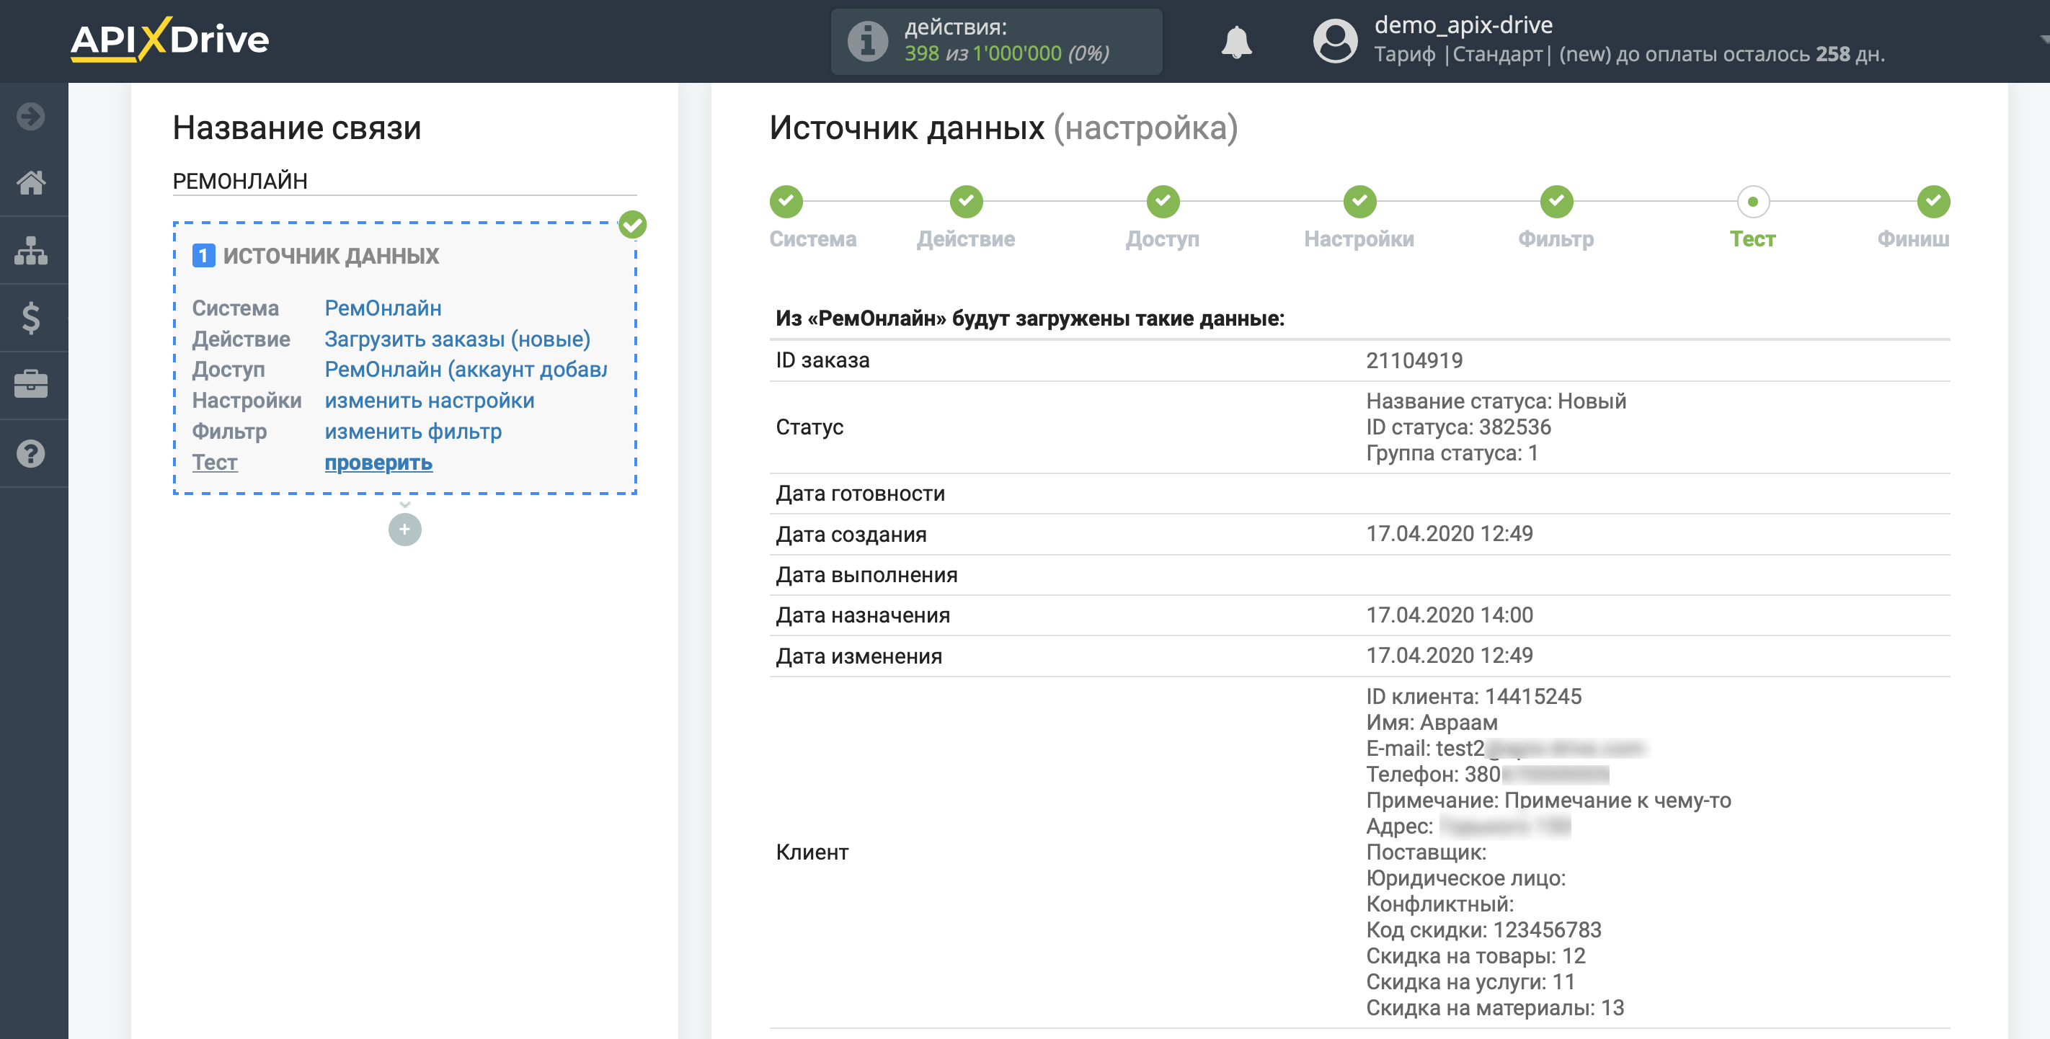Viewport: 2050px width, 1039px height.
Task: Click the Фильтр step label
Action: pyautogui.click(x=1556, y=238)
